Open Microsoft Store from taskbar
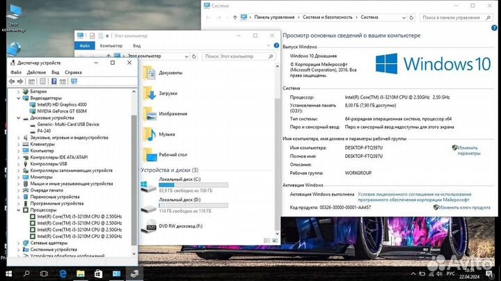The height and width of the screenshot is (281, 501). (x=98, y=273)
